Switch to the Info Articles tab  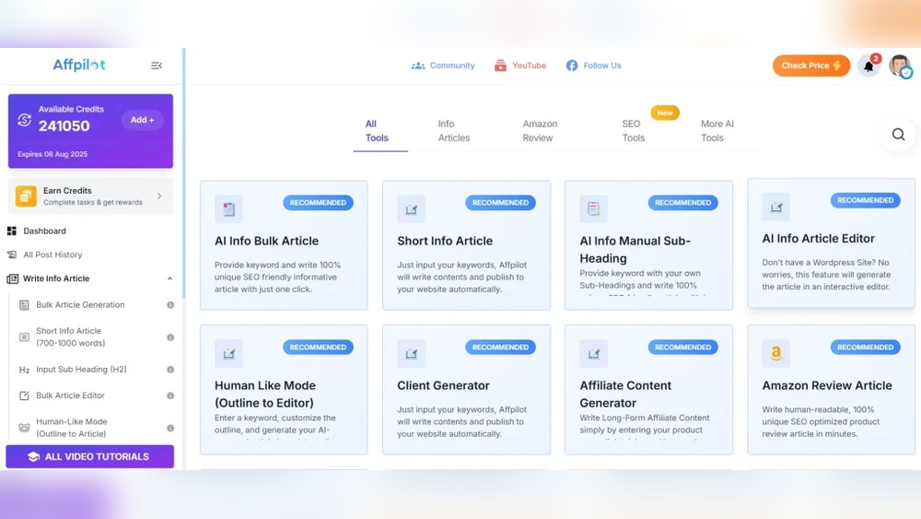point(453,131)
